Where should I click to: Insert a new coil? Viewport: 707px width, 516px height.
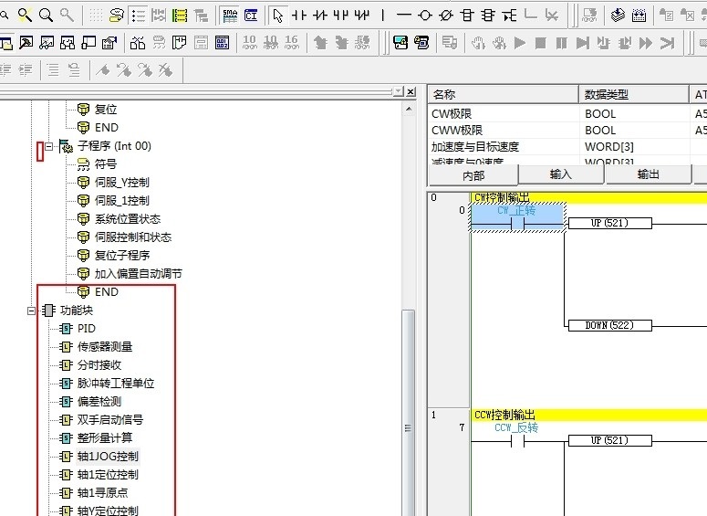click(425, 16)
